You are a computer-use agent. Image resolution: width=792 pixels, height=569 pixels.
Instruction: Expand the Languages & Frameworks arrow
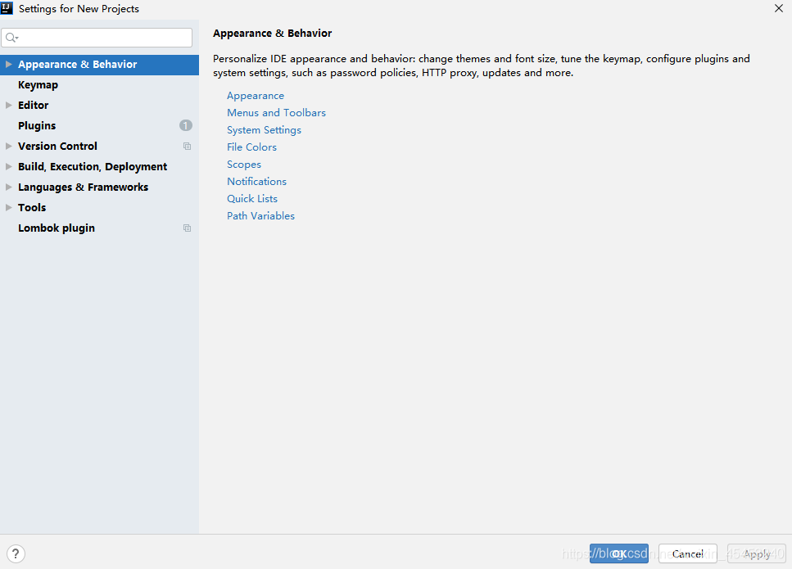(8, 187)
